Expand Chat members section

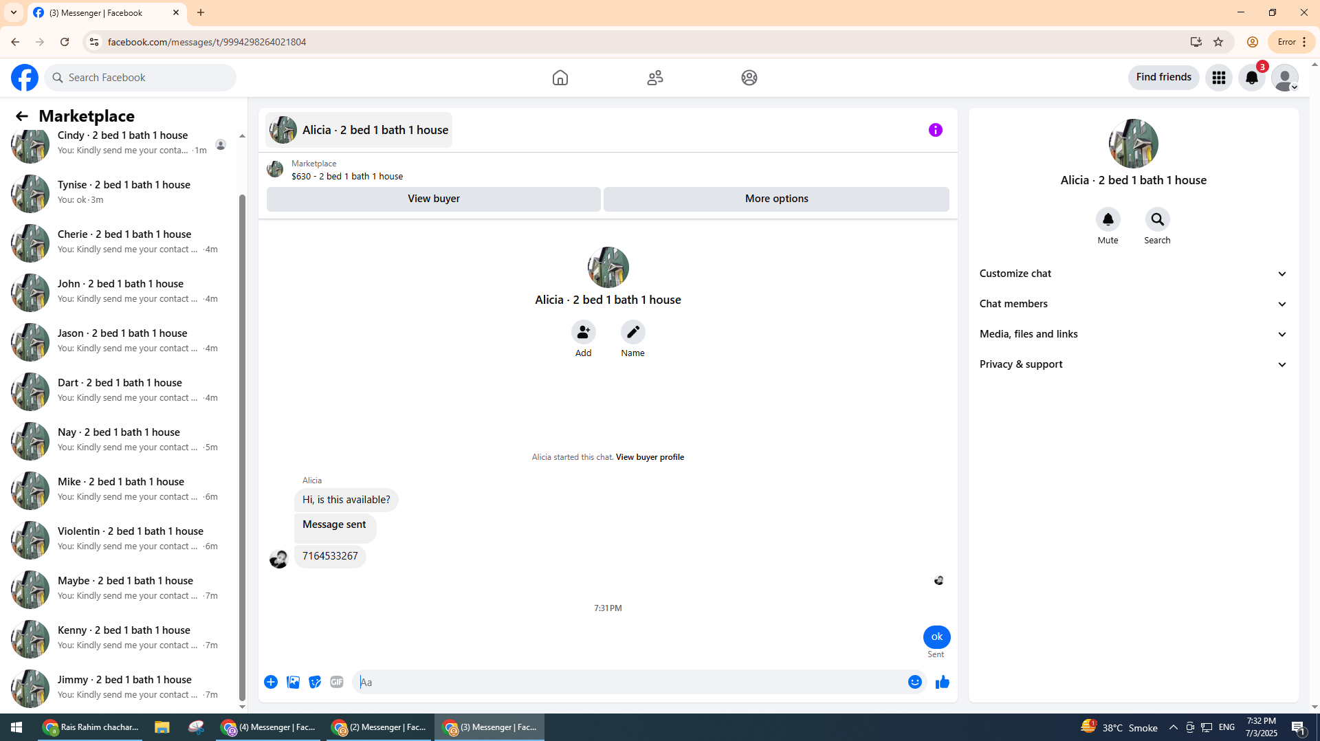tap(1133, 304)
